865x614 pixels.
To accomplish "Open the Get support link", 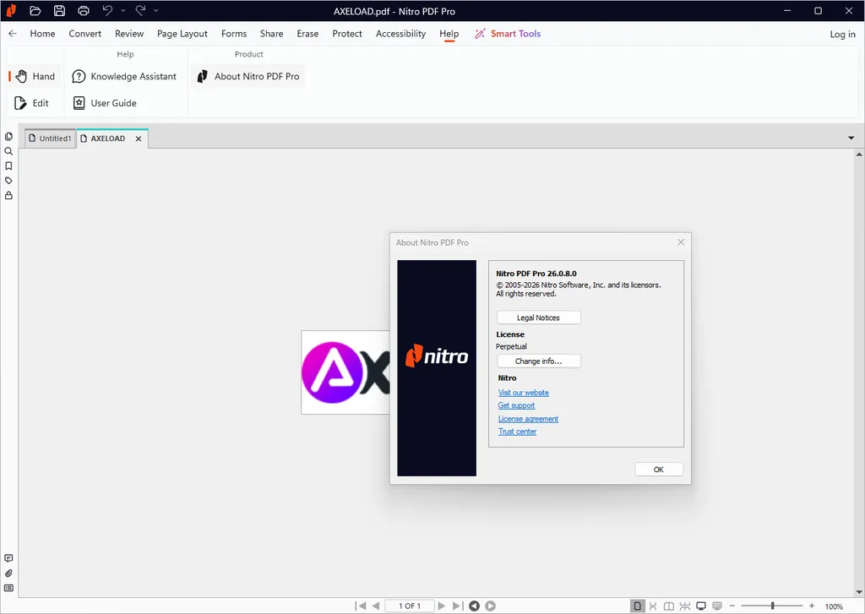I will [516, 405].
